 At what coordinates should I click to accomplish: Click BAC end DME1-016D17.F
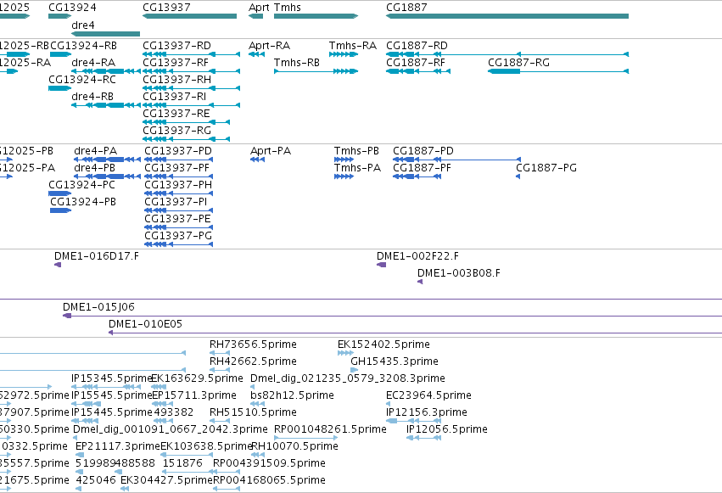point(96,256)
